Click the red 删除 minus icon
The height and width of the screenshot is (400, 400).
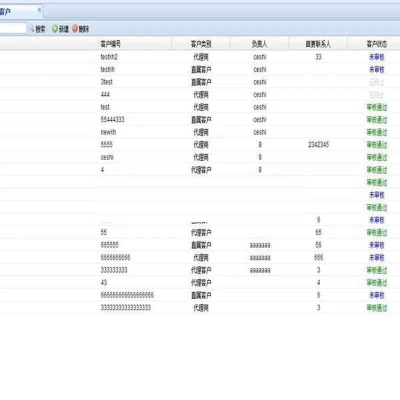[x=74, y=28]
